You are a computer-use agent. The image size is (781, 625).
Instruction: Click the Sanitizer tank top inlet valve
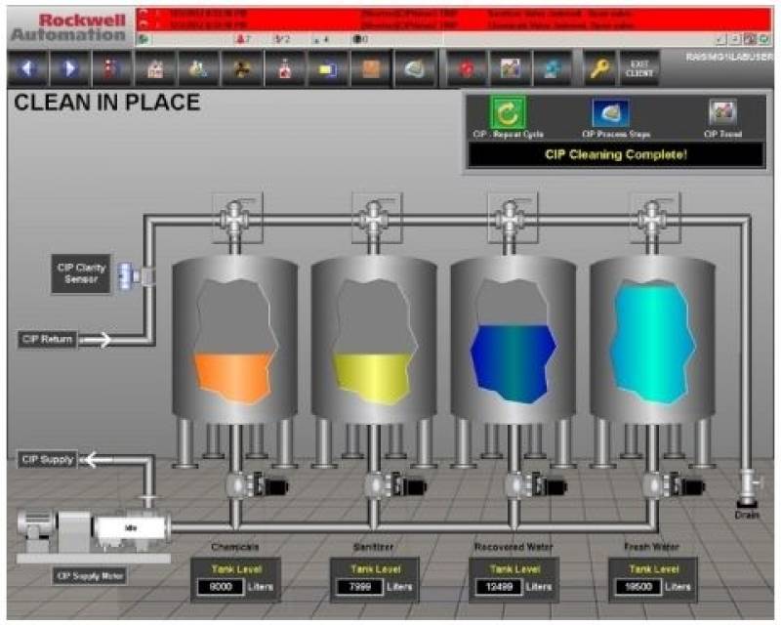point(374,219)
